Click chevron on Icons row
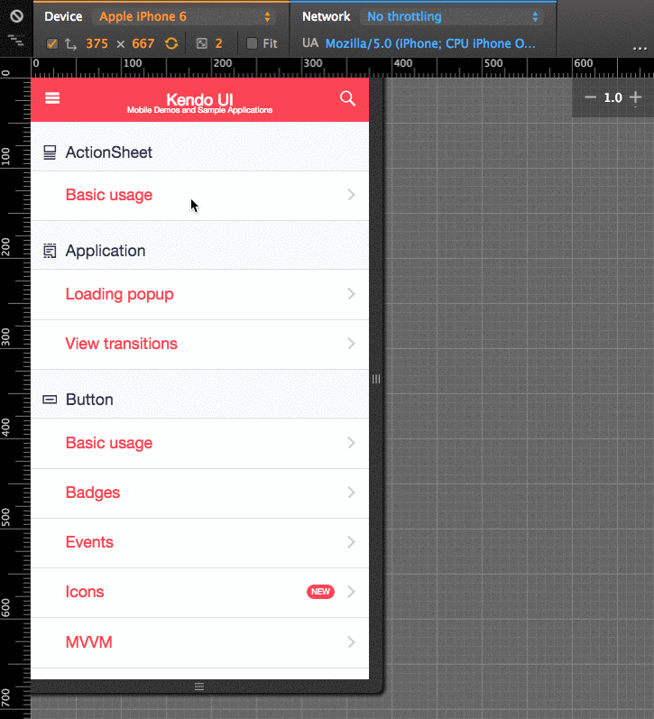654x719 pixels. coord(351,592)
